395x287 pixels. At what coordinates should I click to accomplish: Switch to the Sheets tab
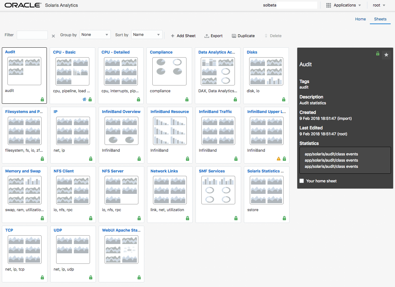pyautogui.click(x=380, y=19)
